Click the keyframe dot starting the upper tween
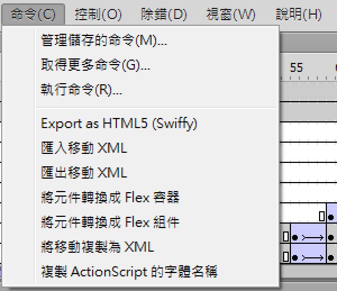Screen dimensions: 337x291 295,238
